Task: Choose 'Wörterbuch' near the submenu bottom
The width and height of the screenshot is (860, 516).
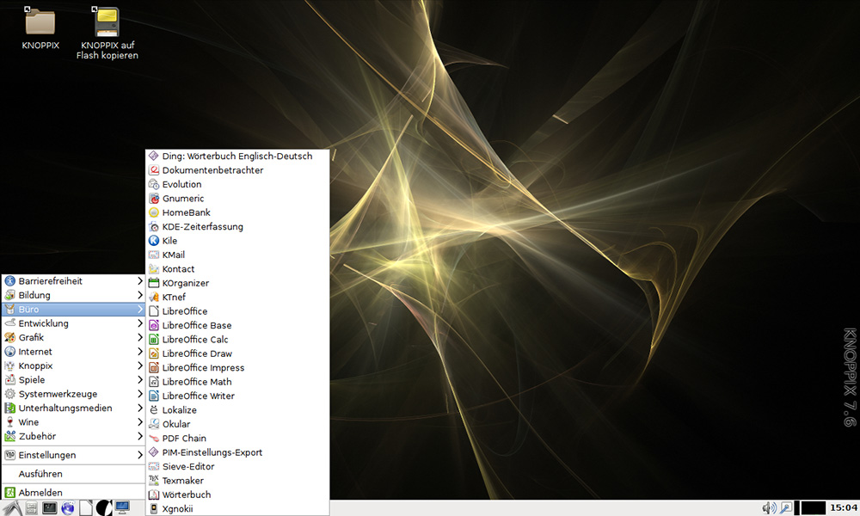Action: pyautogui.click(x=237, y=494)
